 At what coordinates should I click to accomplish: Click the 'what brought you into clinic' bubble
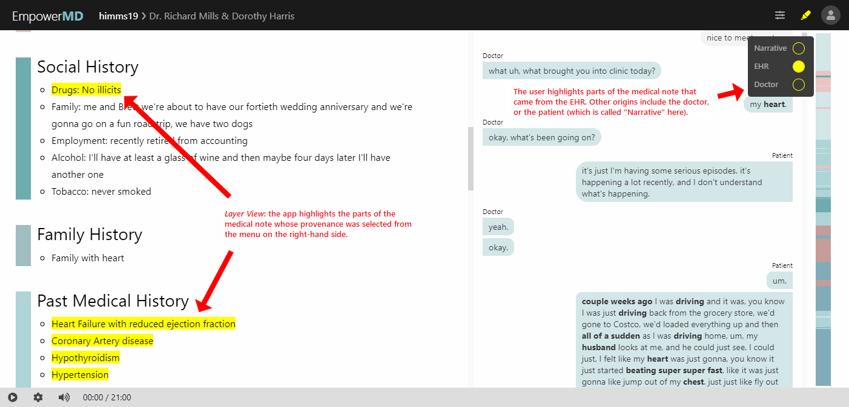click(x=572, y=71)
